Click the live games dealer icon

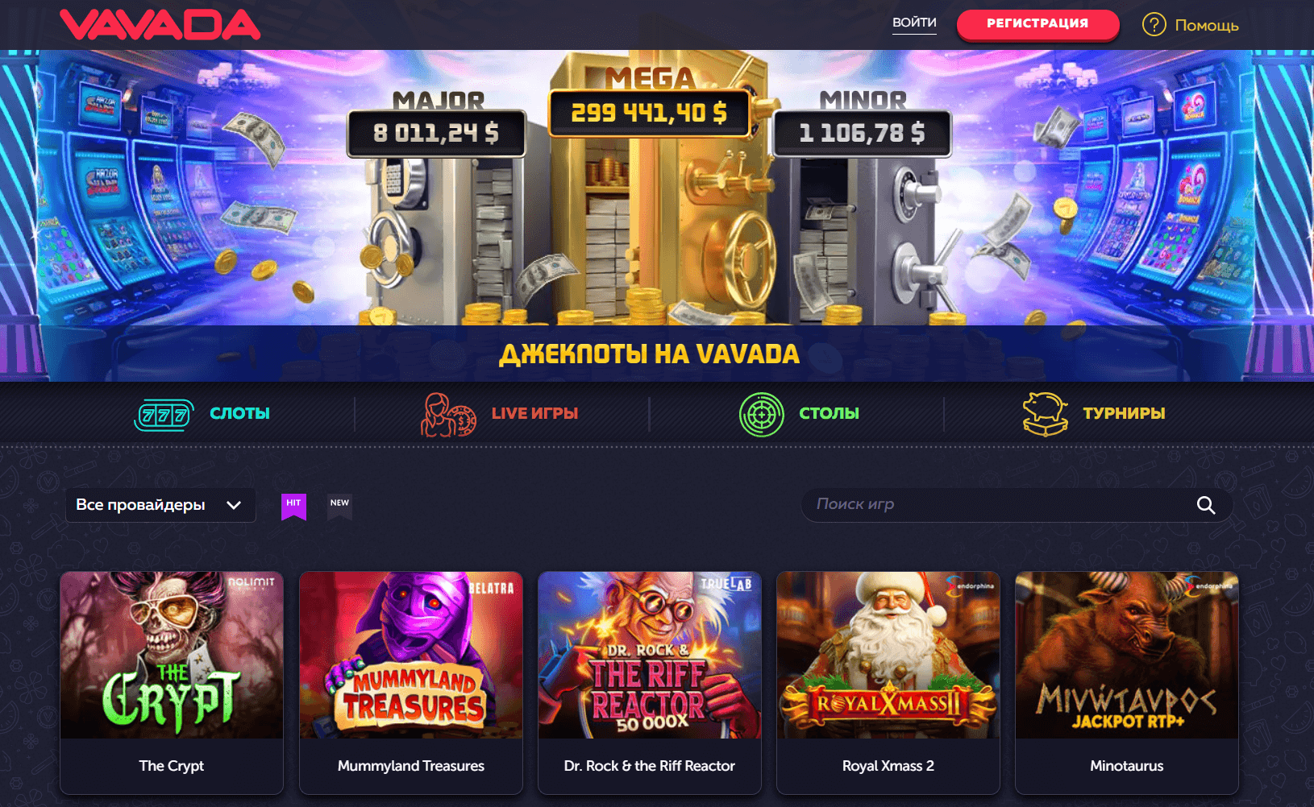click(448, 415)
